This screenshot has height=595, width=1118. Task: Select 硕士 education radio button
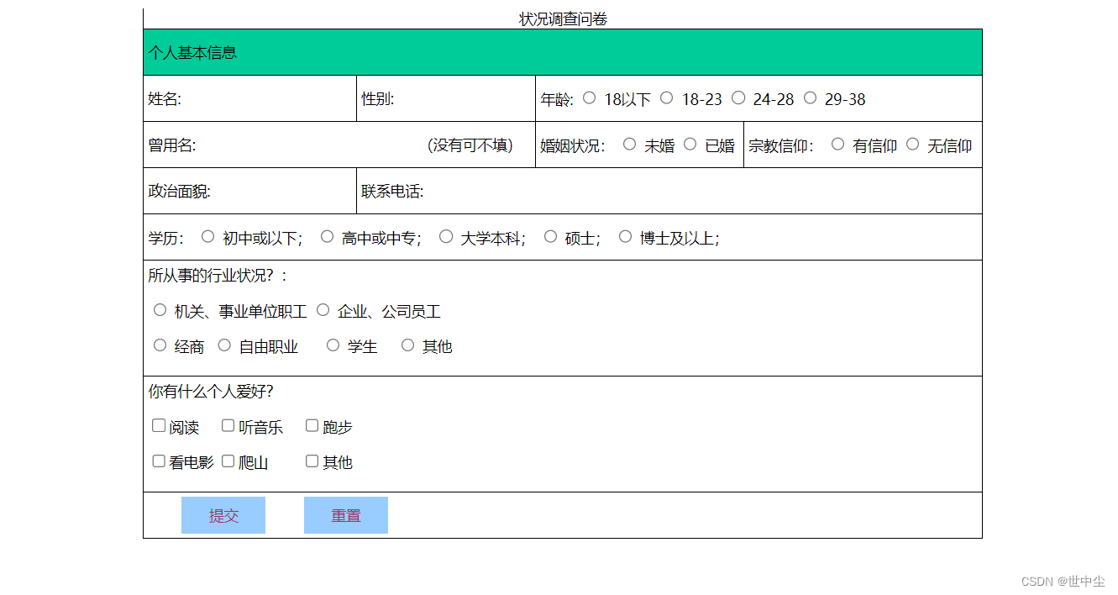click(x=550, y=236)
